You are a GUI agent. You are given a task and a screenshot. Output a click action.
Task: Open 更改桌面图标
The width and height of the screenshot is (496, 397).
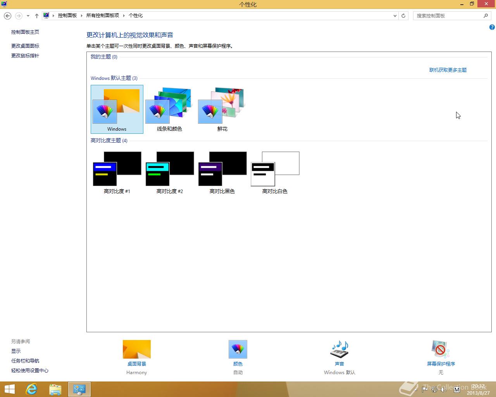(x=25, y=46)
